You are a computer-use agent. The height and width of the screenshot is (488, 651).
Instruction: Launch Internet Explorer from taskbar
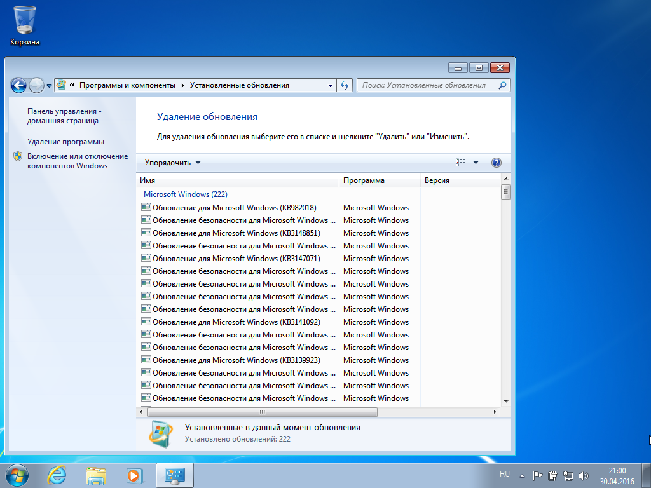click(57, 475)
